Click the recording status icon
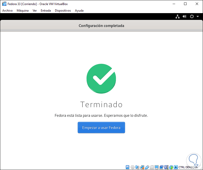The height and width of the screenshot is (170, 203). tap(161, 167)
